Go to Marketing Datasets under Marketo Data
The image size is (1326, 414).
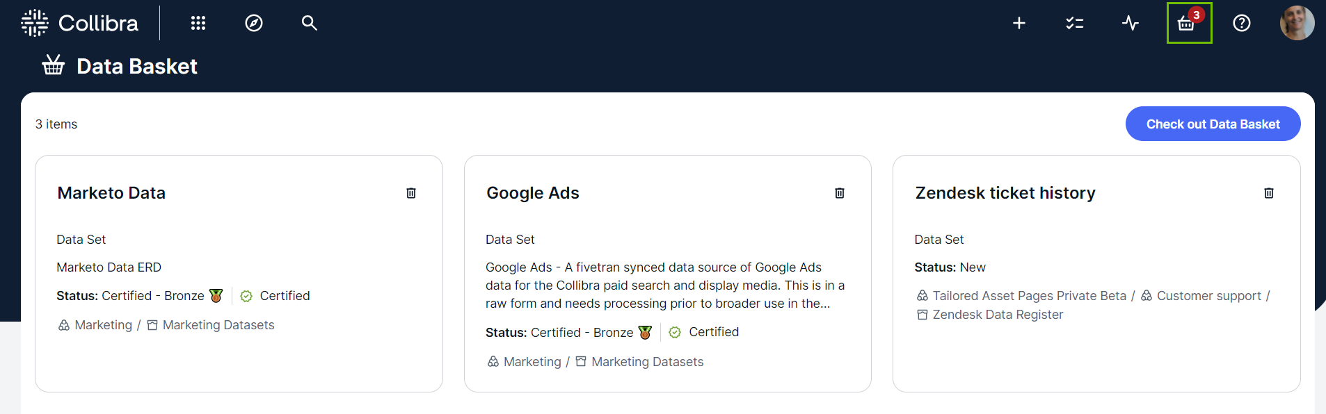(218, 325)
